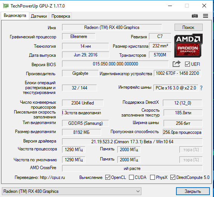This screenshot has width=214, height=197.
Task: Click the Вычисление label
Action: point(91,177)
